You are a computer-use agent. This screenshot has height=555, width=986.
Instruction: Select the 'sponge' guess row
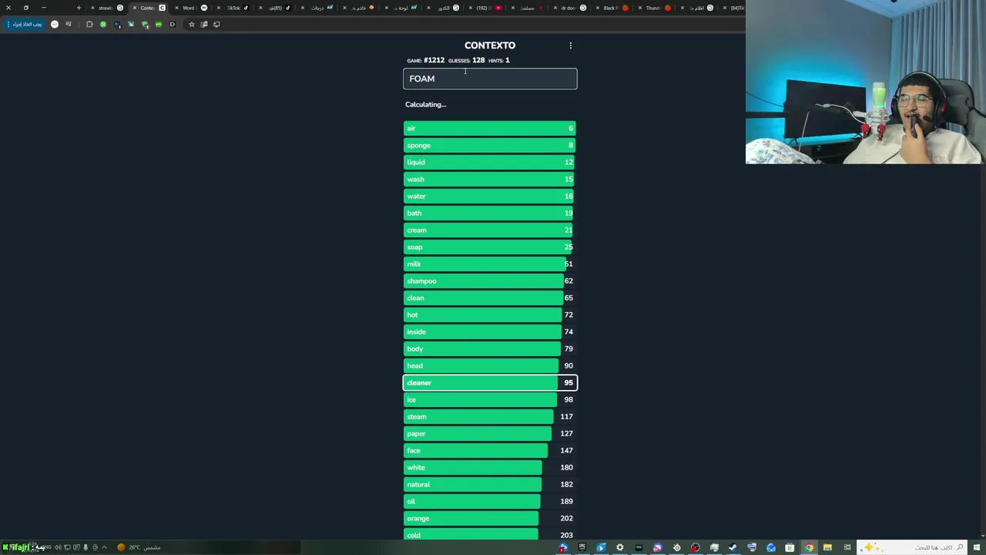(x=490, y=145)
